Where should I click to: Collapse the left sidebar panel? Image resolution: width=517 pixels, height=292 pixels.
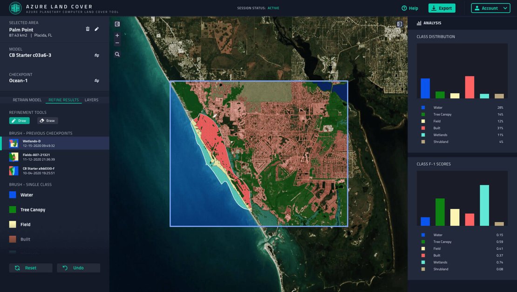(x=117, y=24)
